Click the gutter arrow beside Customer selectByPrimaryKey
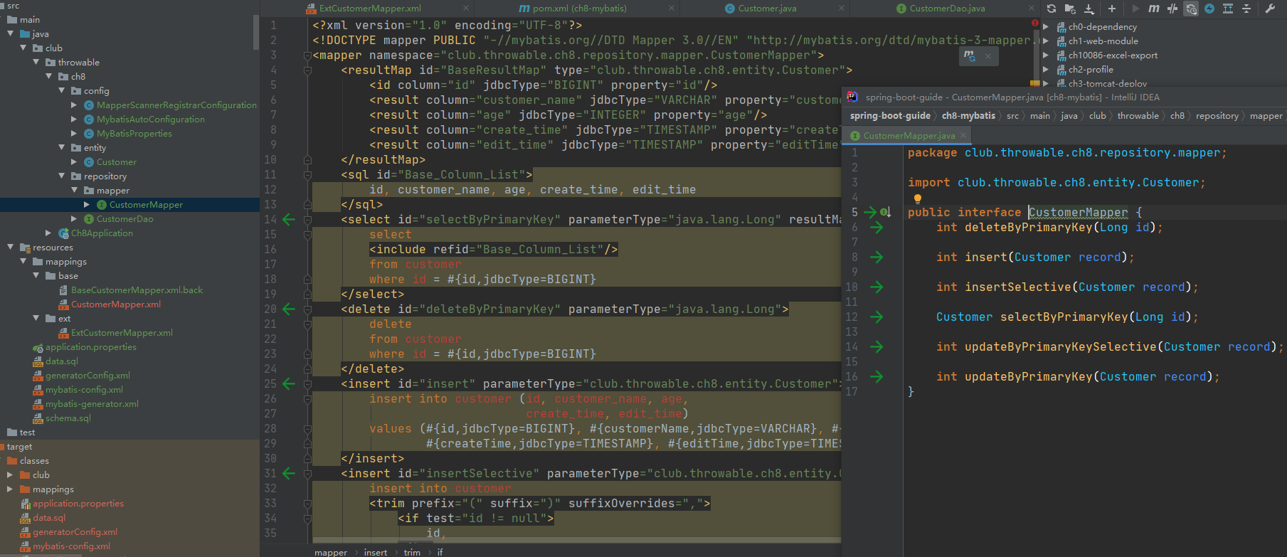Image resolution: width=1287 pixels, height=557 pixels. [x=876, y=317]
